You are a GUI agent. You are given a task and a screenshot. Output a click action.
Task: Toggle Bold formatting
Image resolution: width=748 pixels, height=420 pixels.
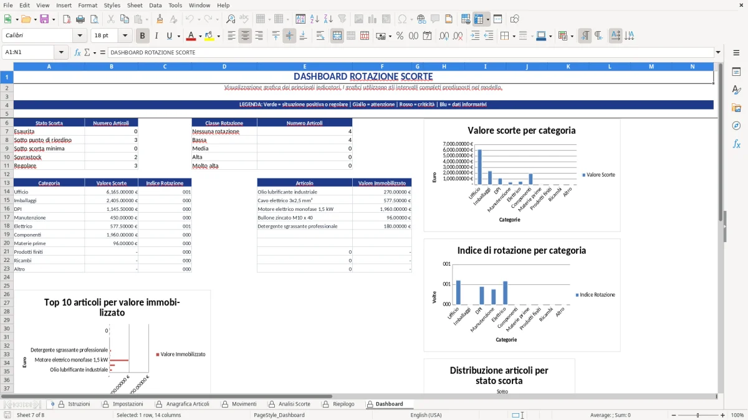(143, 36)
